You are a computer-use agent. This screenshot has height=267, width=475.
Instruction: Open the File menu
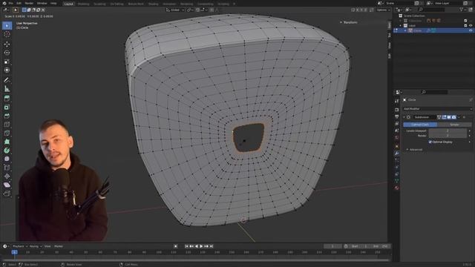tap(11, 3)
